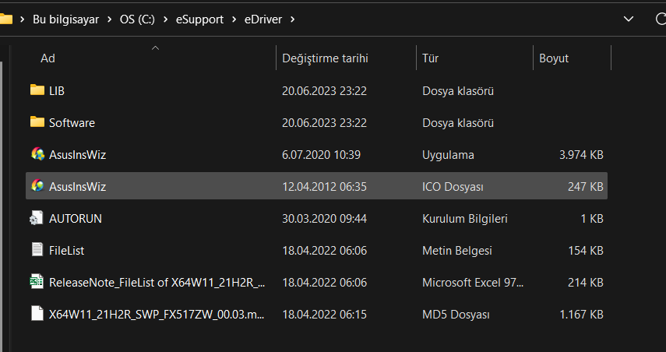This screenshot has height=352, width=666.
Task: Click the ICO Dosyası type cell
Action: tap(453, 187)
